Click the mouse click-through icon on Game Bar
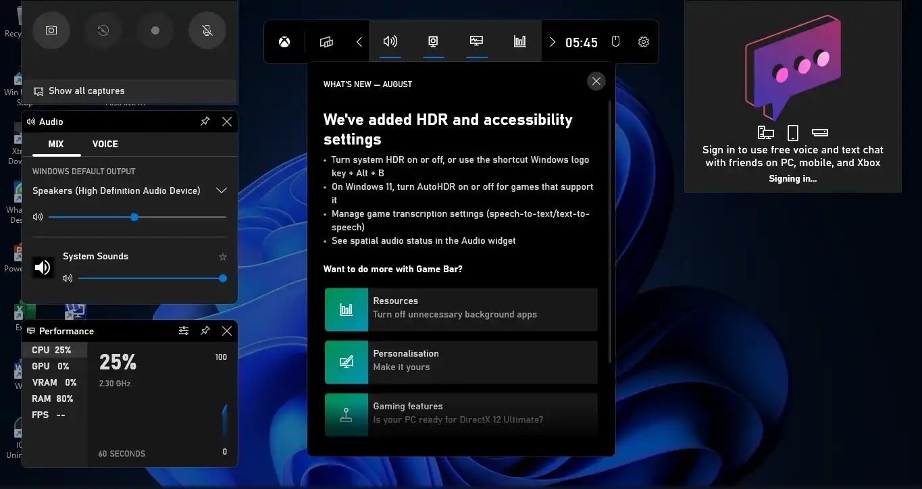Viewport: 922px width, 489px height. pyautogui.click(x=615, y=42)
